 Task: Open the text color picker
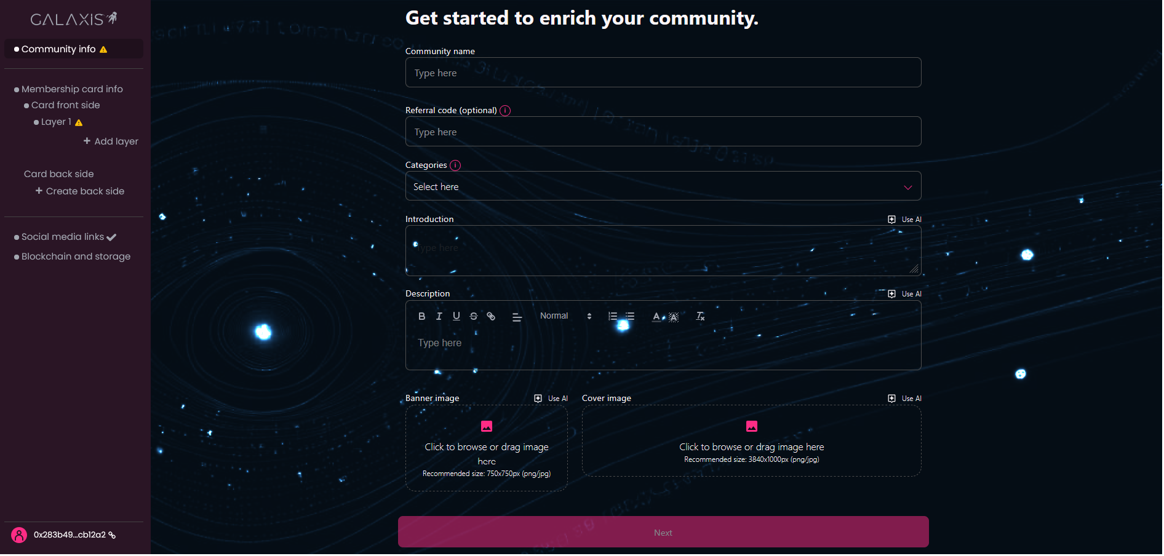[656, 316]
